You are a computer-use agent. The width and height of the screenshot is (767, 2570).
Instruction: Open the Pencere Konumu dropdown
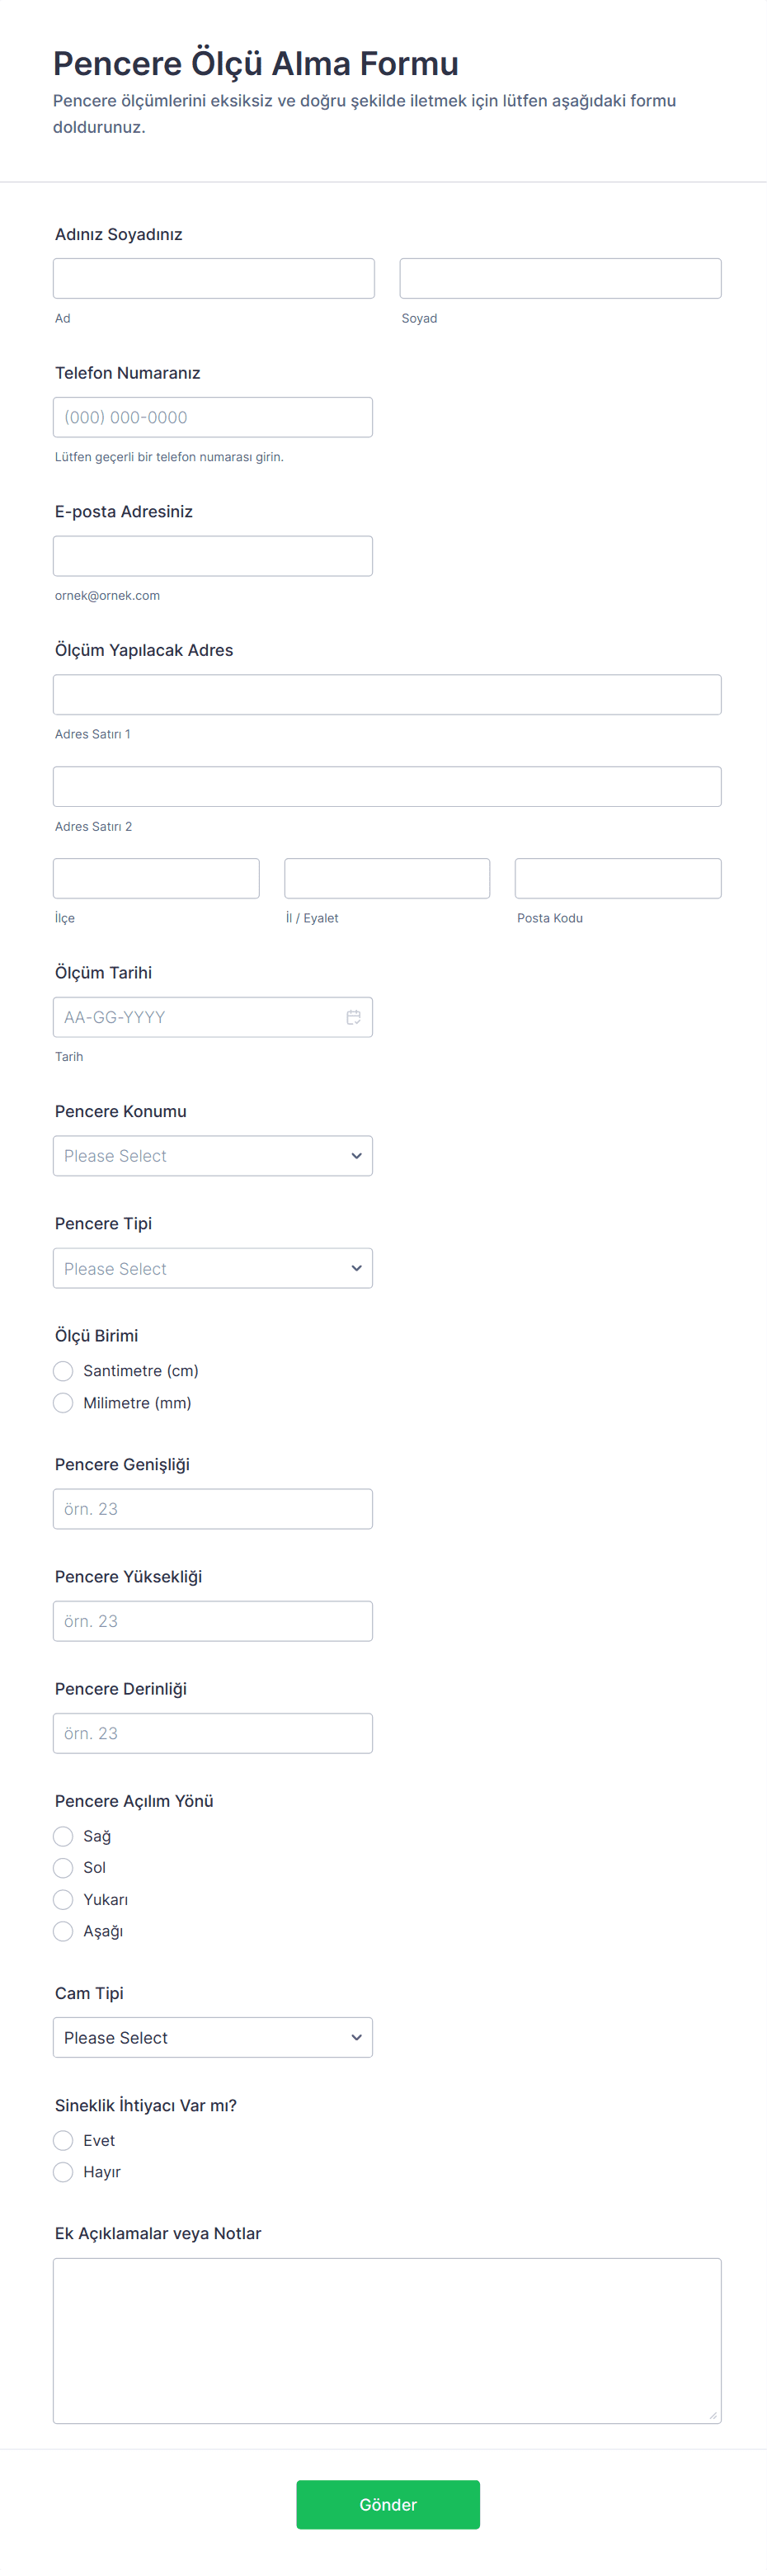pyautogui.click(x=213, y=1155)
